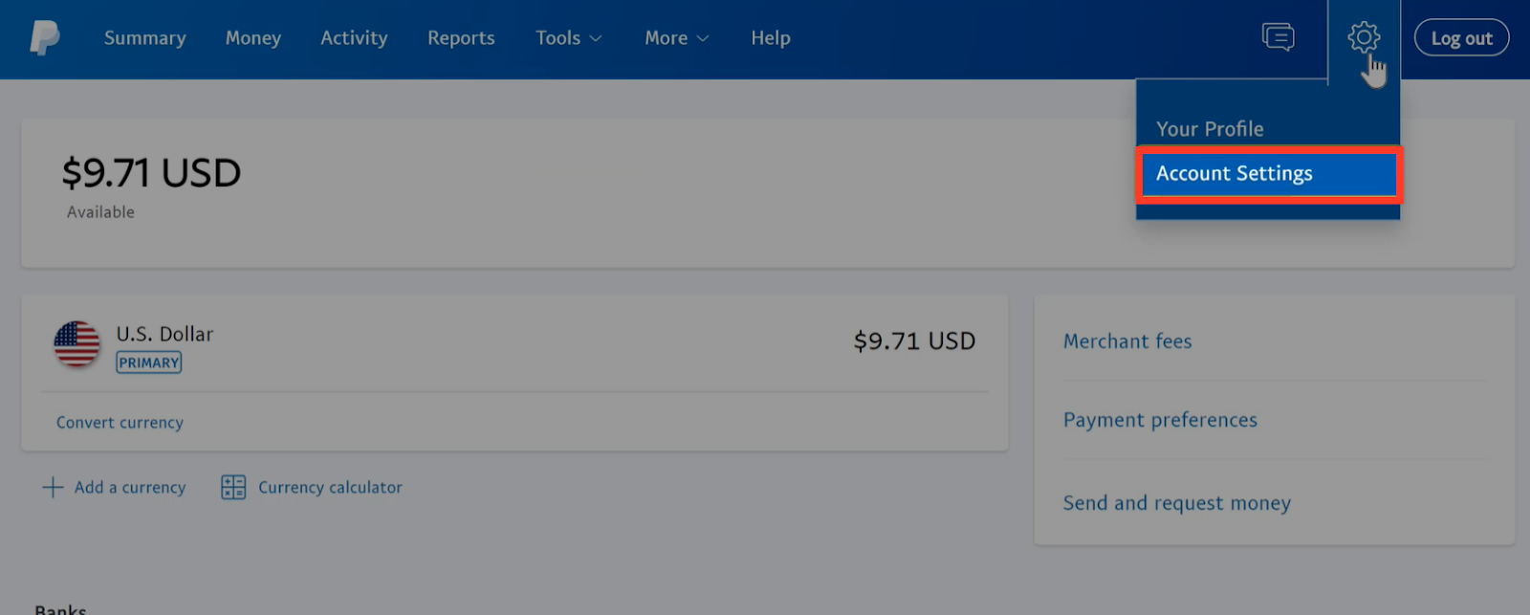Open the Merchant fees link
Viewport: 1530px width, 615px height.
(1127, 341)
